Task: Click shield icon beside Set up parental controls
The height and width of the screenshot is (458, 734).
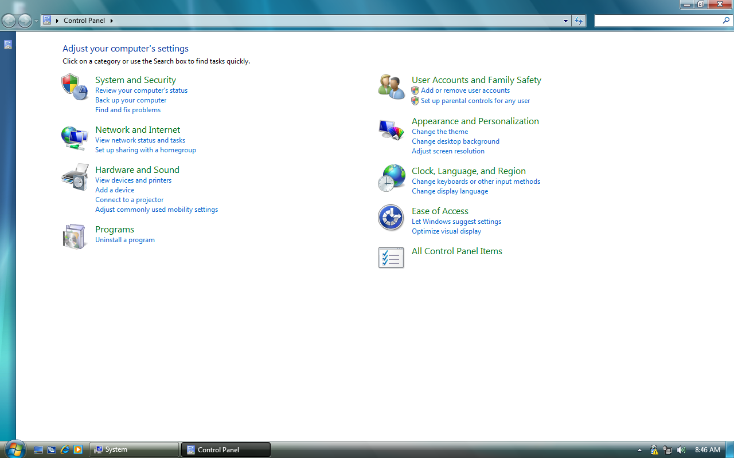Action: pos(415,101)
